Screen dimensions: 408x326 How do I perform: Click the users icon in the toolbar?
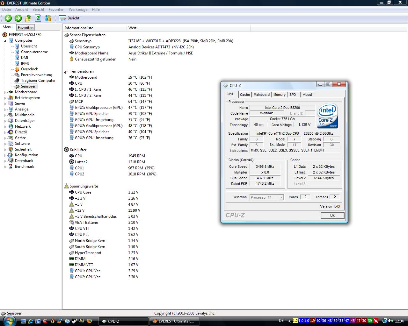pyautogui.click(x=48, y=18)
